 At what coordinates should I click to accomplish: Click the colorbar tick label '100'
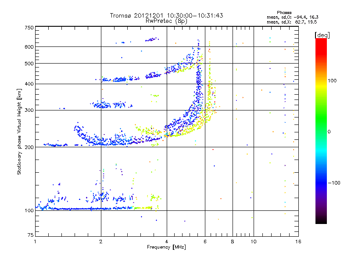(x=332, y=81)
